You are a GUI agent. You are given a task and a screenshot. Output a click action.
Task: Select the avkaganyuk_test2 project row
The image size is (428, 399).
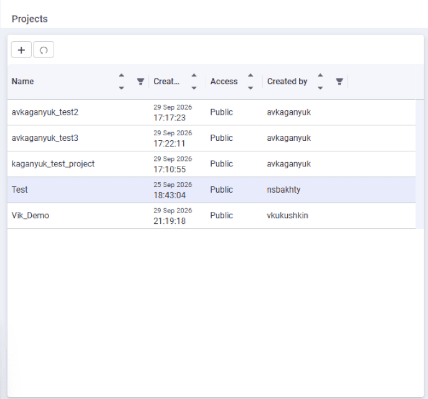click(x=212, y=112)
